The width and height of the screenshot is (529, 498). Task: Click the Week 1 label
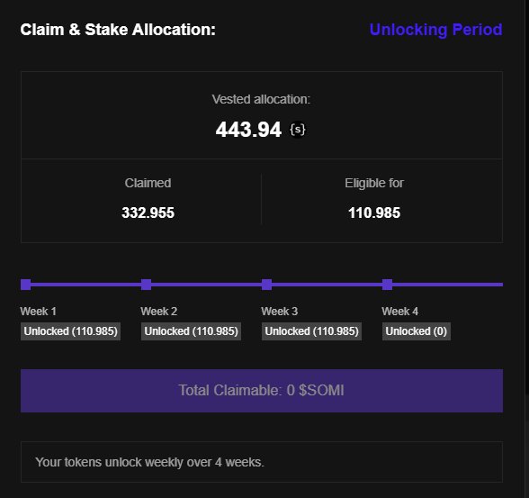38,312
